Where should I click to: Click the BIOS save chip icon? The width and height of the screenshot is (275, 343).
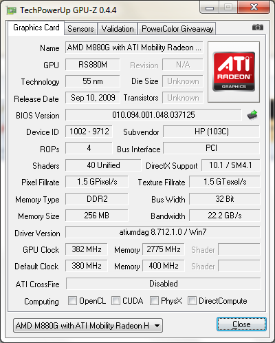coord(252,115)
